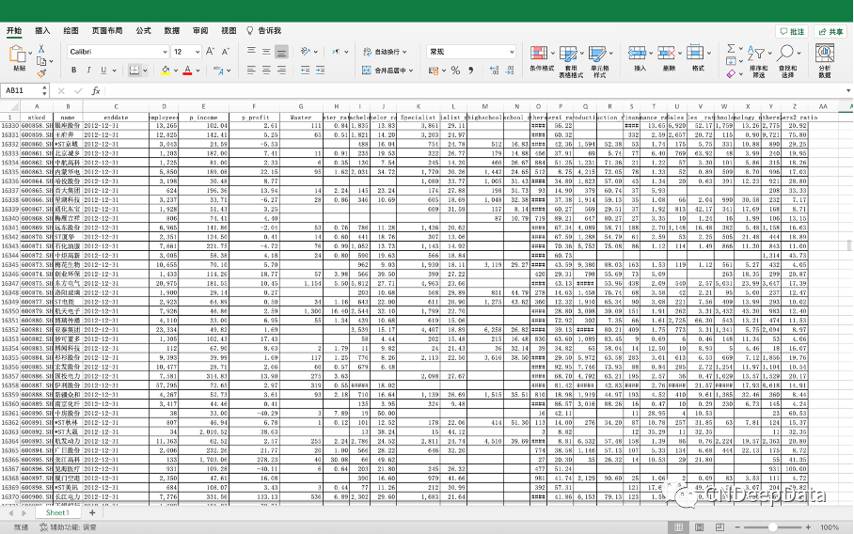The height and width of the screenshot is (534, 854).
Task: Align cell text to the left
Action: tap(251, 70)
